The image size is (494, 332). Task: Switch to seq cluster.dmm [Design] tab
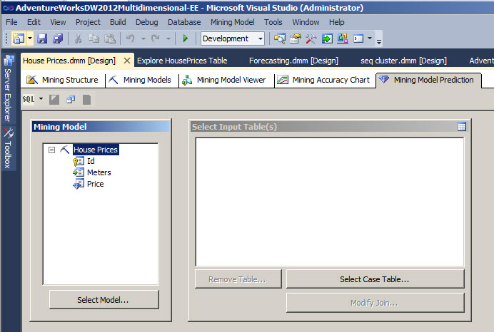pyautogui.click(x=403, y=61)
